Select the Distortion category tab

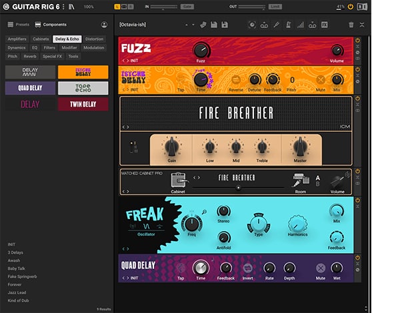click(x=95, y=39)
